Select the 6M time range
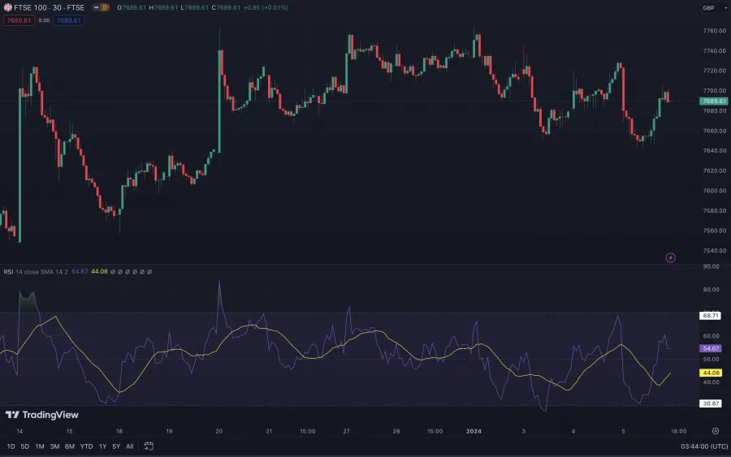 click(70, 446)
